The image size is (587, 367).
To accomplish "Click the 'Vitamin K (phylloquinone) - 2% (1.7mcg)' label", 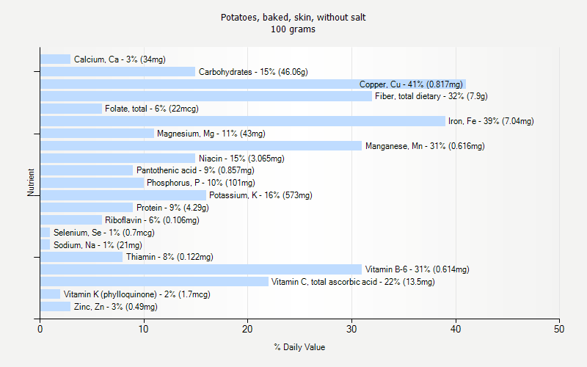I will [x=137, y=294].
